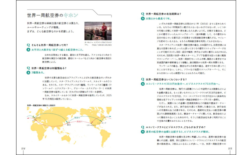
Task: Click the A icon beside 太平洋と大西洋を1回ずつ越える
Action: (x=28, y=50)
